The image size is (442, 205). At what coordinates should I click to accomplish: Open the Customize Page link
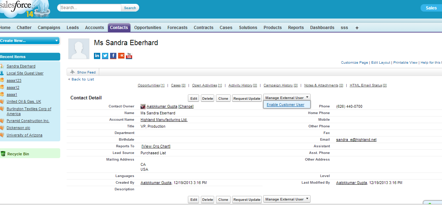click(x=354, y=63)
